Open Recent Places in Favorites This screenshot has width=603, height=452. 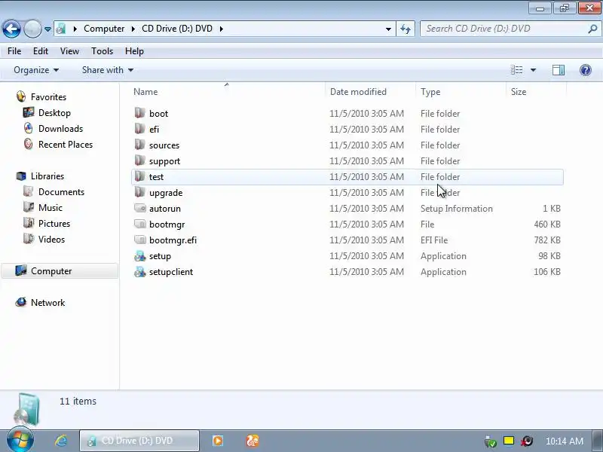(66, 145)
